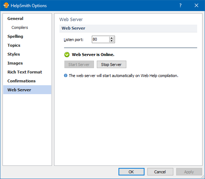Click the Listen port input field

coord(100,39)
